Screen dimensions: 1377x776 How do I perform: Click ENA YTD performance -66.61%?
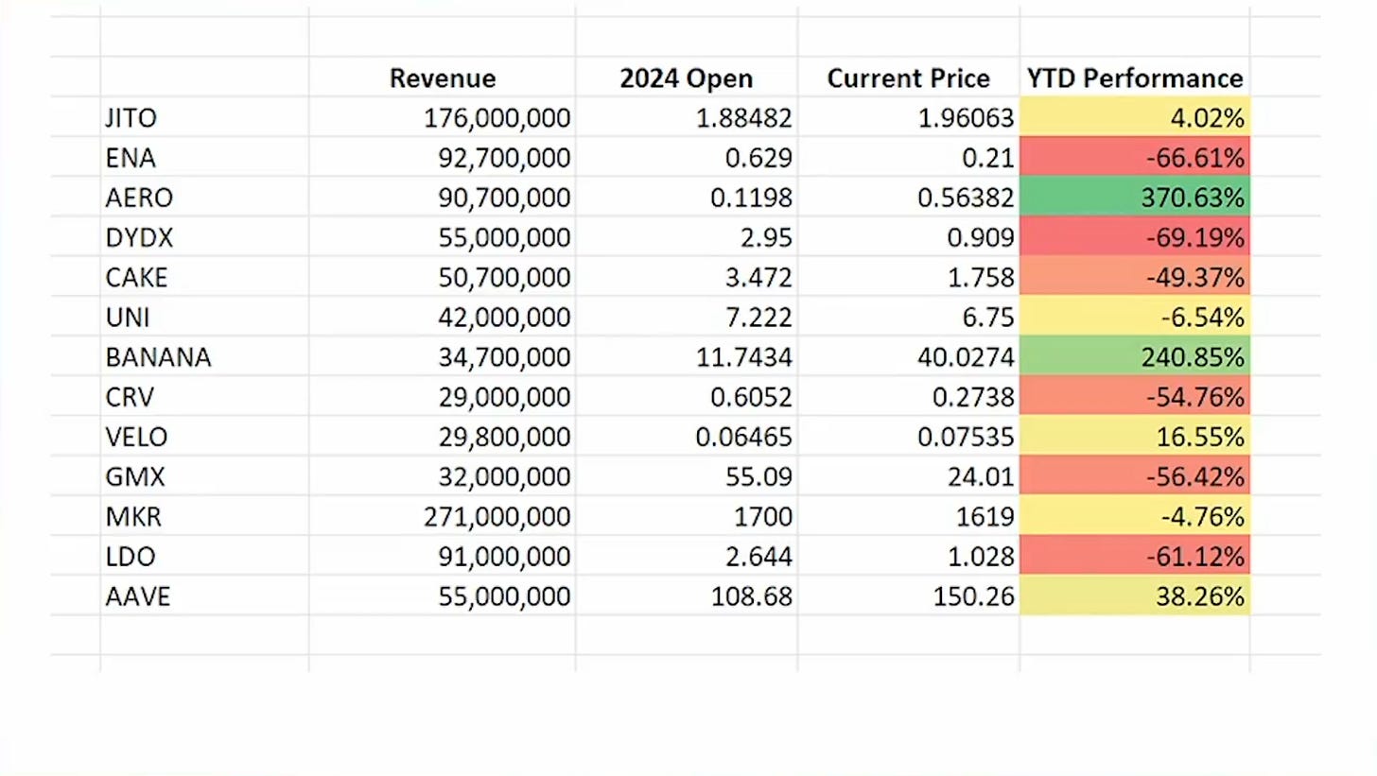coord(1135,157)
